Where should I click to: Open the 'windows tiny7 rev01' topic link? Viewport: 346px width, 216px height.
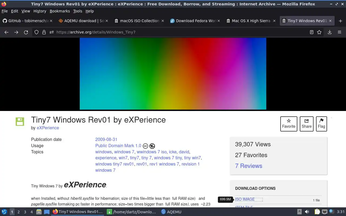115,164
